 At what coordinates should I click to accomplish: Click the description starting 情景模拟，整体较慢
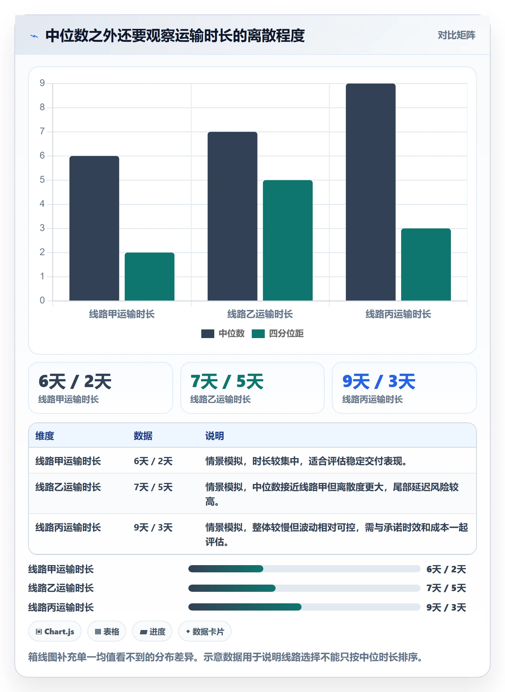pos(337,534)
